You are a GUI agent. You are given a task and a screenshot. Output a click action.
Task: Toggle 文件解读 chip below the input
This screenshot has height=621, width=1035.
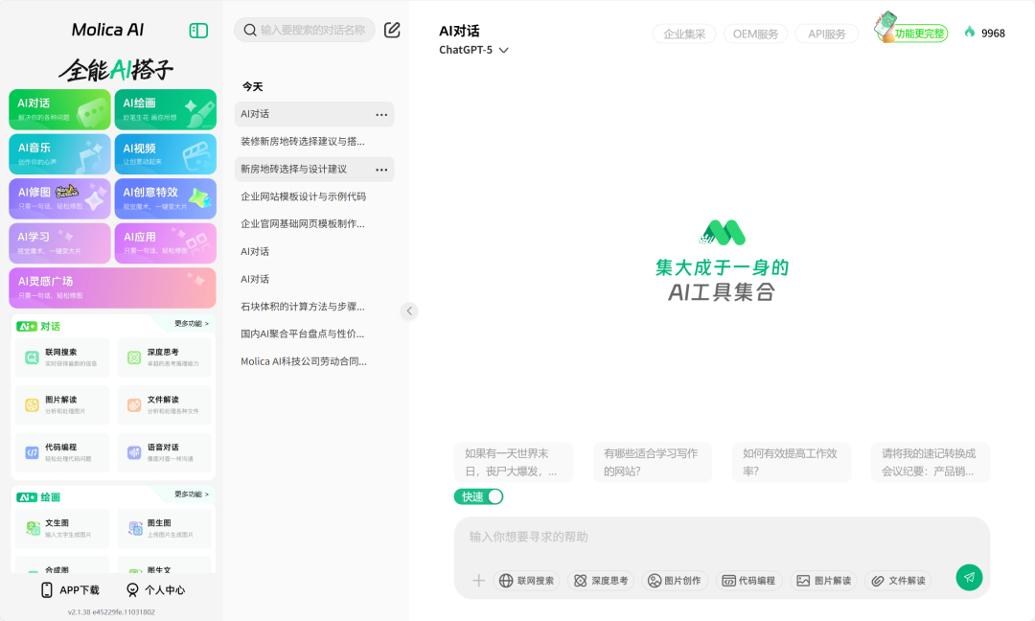pos(898,581)
